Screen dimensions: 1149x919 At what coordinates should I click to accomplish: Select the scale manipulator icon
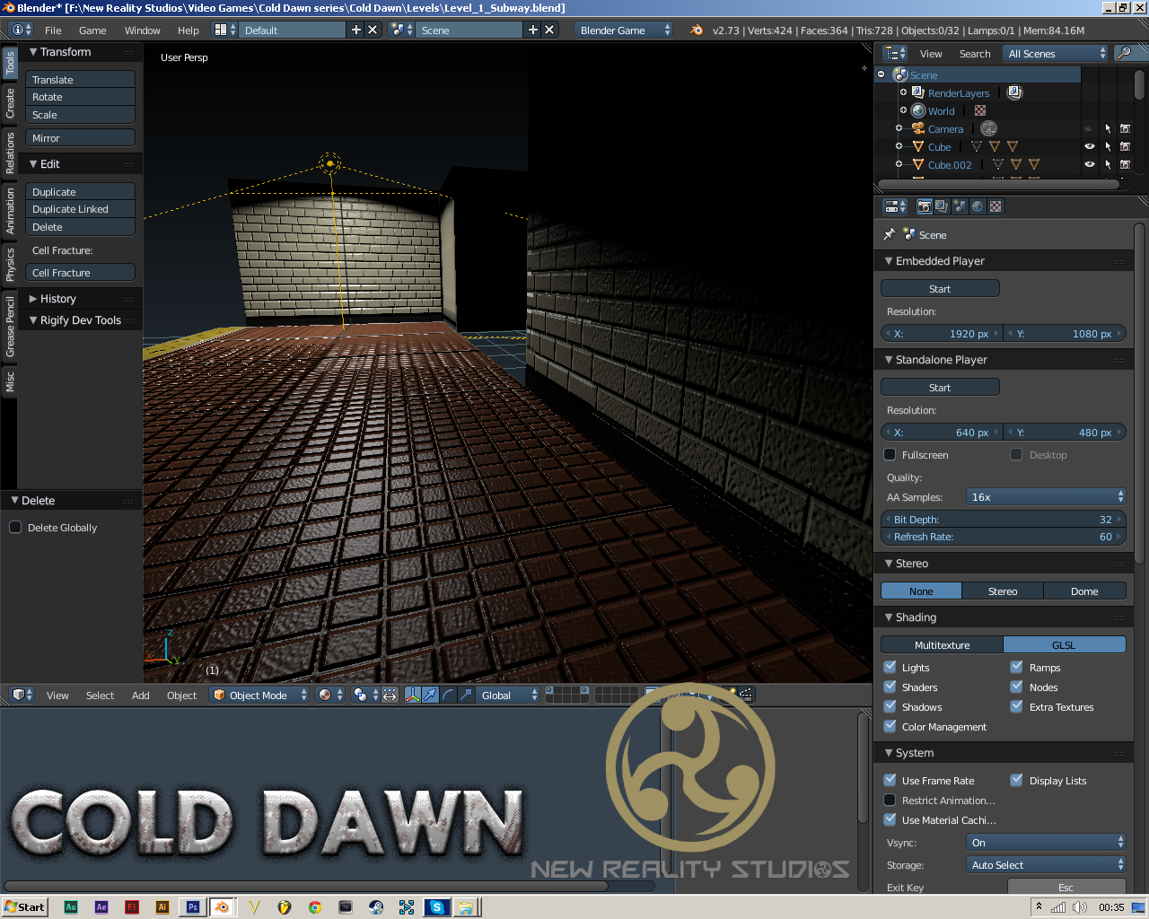point(466,695)
